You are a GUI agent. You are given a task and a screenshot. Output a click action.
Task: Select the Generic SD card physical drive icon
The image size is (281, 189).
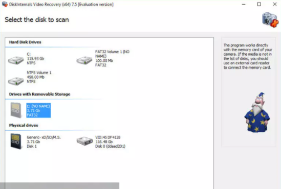(x=16, y=141)
